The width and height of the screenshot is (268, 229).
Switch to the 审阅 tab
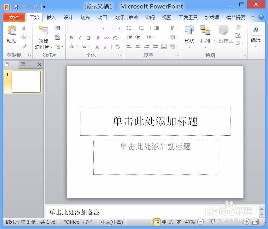150,17
